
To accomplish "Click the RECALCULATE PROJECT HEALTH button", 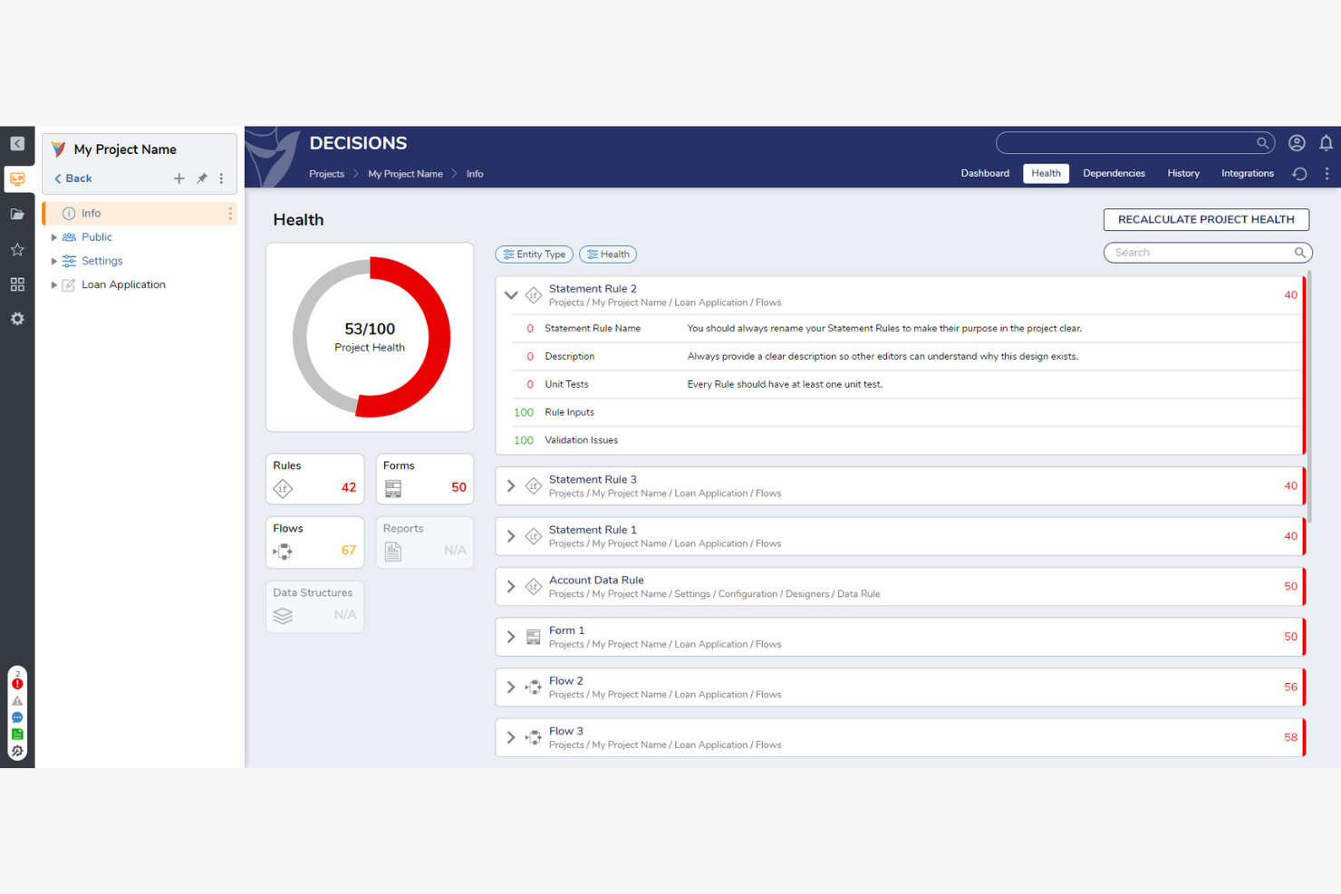I will pyautogui.click(x=1206, y=219).
